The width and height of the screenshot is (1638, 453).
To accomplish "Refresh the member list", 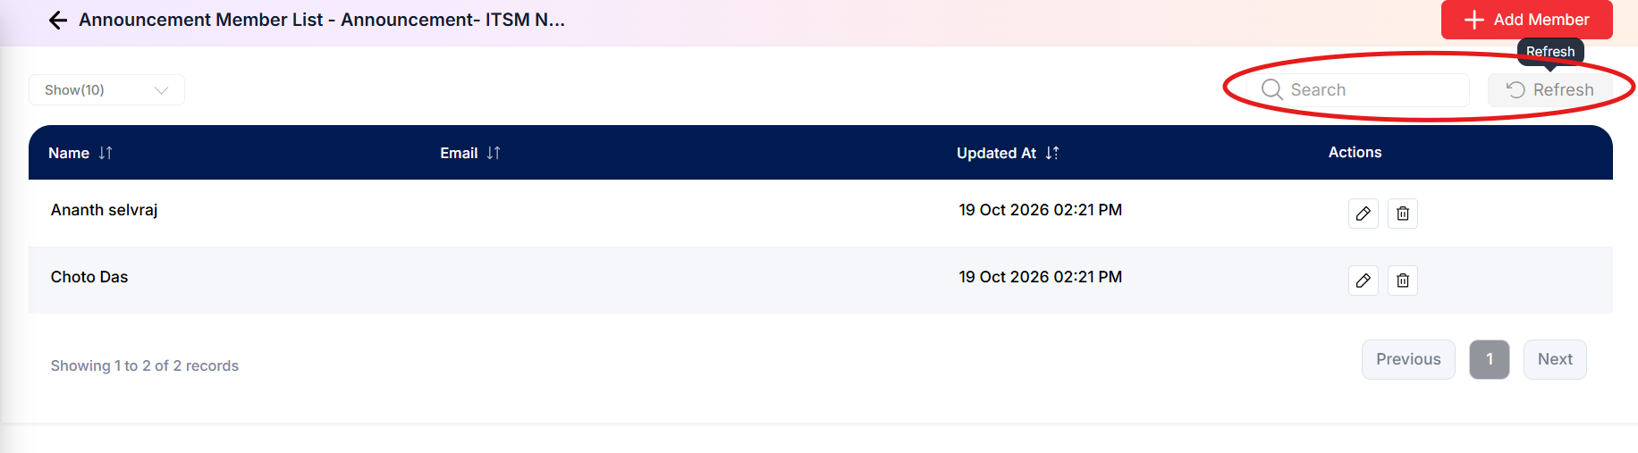I will pyautogui.click(x=1549, y=89).
